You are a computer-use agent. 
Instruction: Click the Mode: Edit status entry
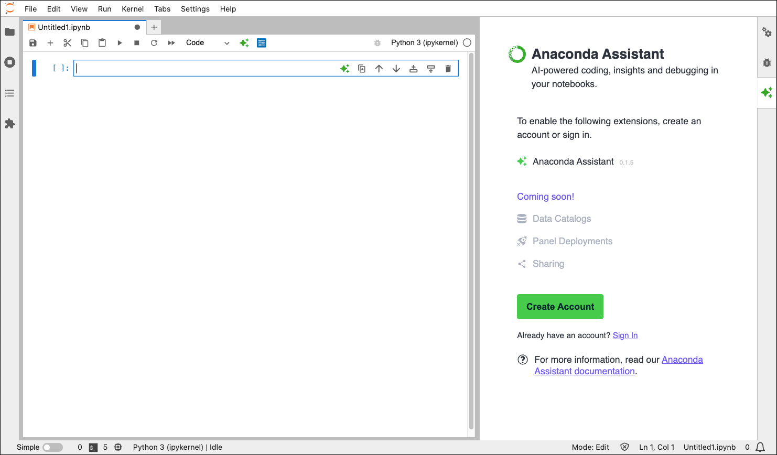(x=590, y=447)
